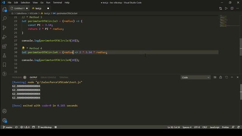Open the Salesforce Org Browser icon
The image size is (242, 136).
(5, 74)
